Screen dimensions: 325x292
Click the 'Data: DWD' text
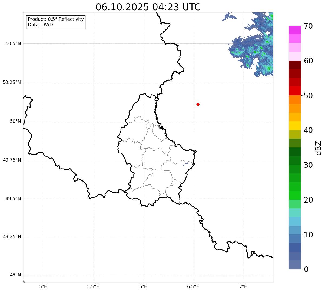pos(40,25)
